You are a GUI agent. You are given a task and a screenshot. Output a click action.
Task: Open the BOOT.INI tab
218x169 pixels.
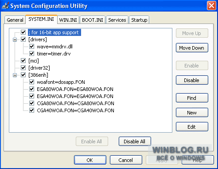pyautogui.click(x=93, y=20)
